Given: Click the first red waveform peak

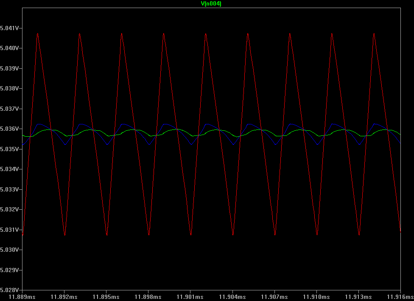Looking at the screenshot, I should [38, 34].
